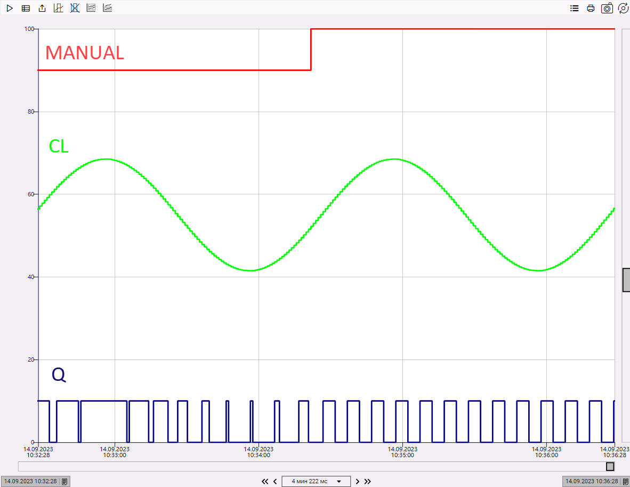The width and height of the screenshot is (630, 487).
Task: Toggle the rightmost smoothed-chart display icon
Action: [x=107, y=8]
